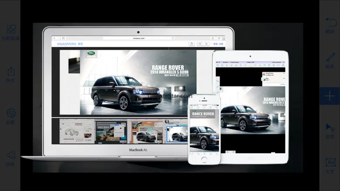Click the iPhone home button
Image resolution: width=340 pixels, height=191 pixels.
(204, 160)
